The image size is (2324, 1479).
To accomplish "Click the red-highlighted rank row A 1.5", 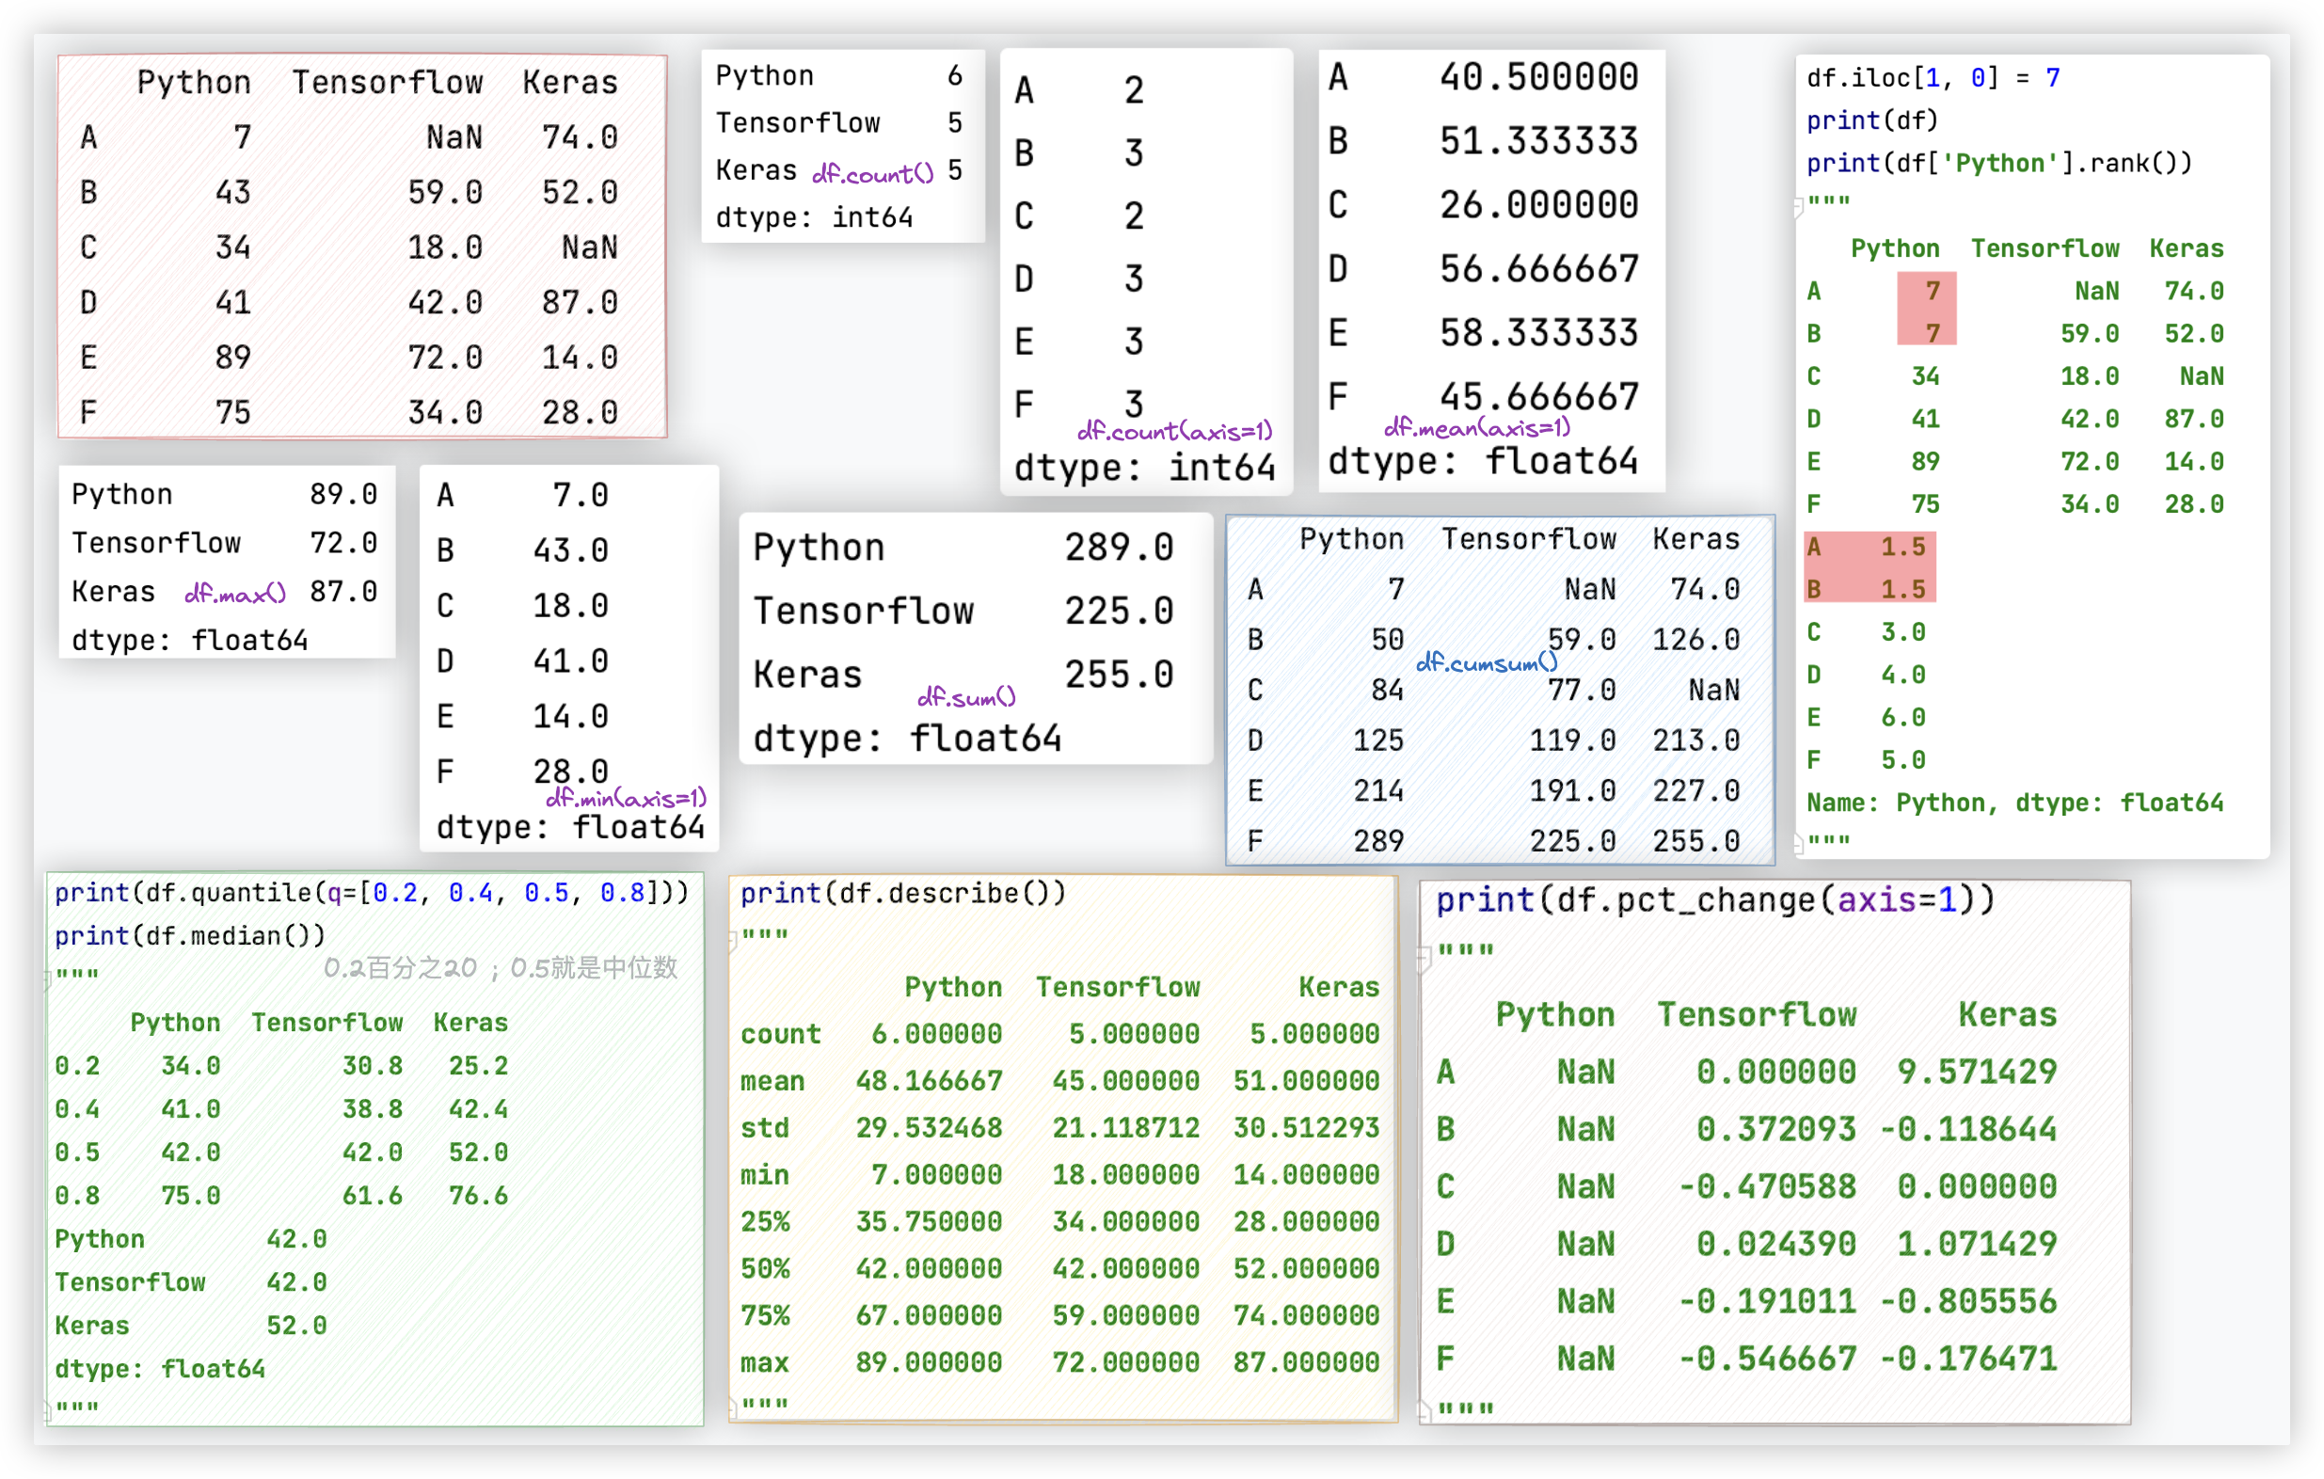I will pyautogui.click(x=1869, y=547).
